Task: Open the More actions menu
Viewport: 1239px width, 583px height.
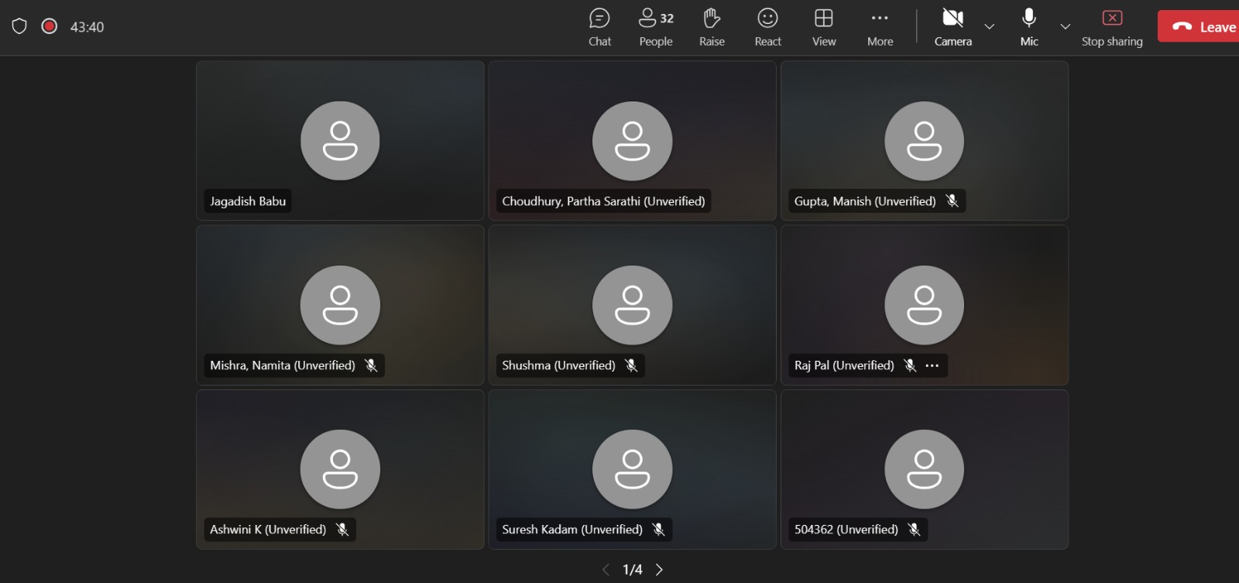Action: coord(880,27)
